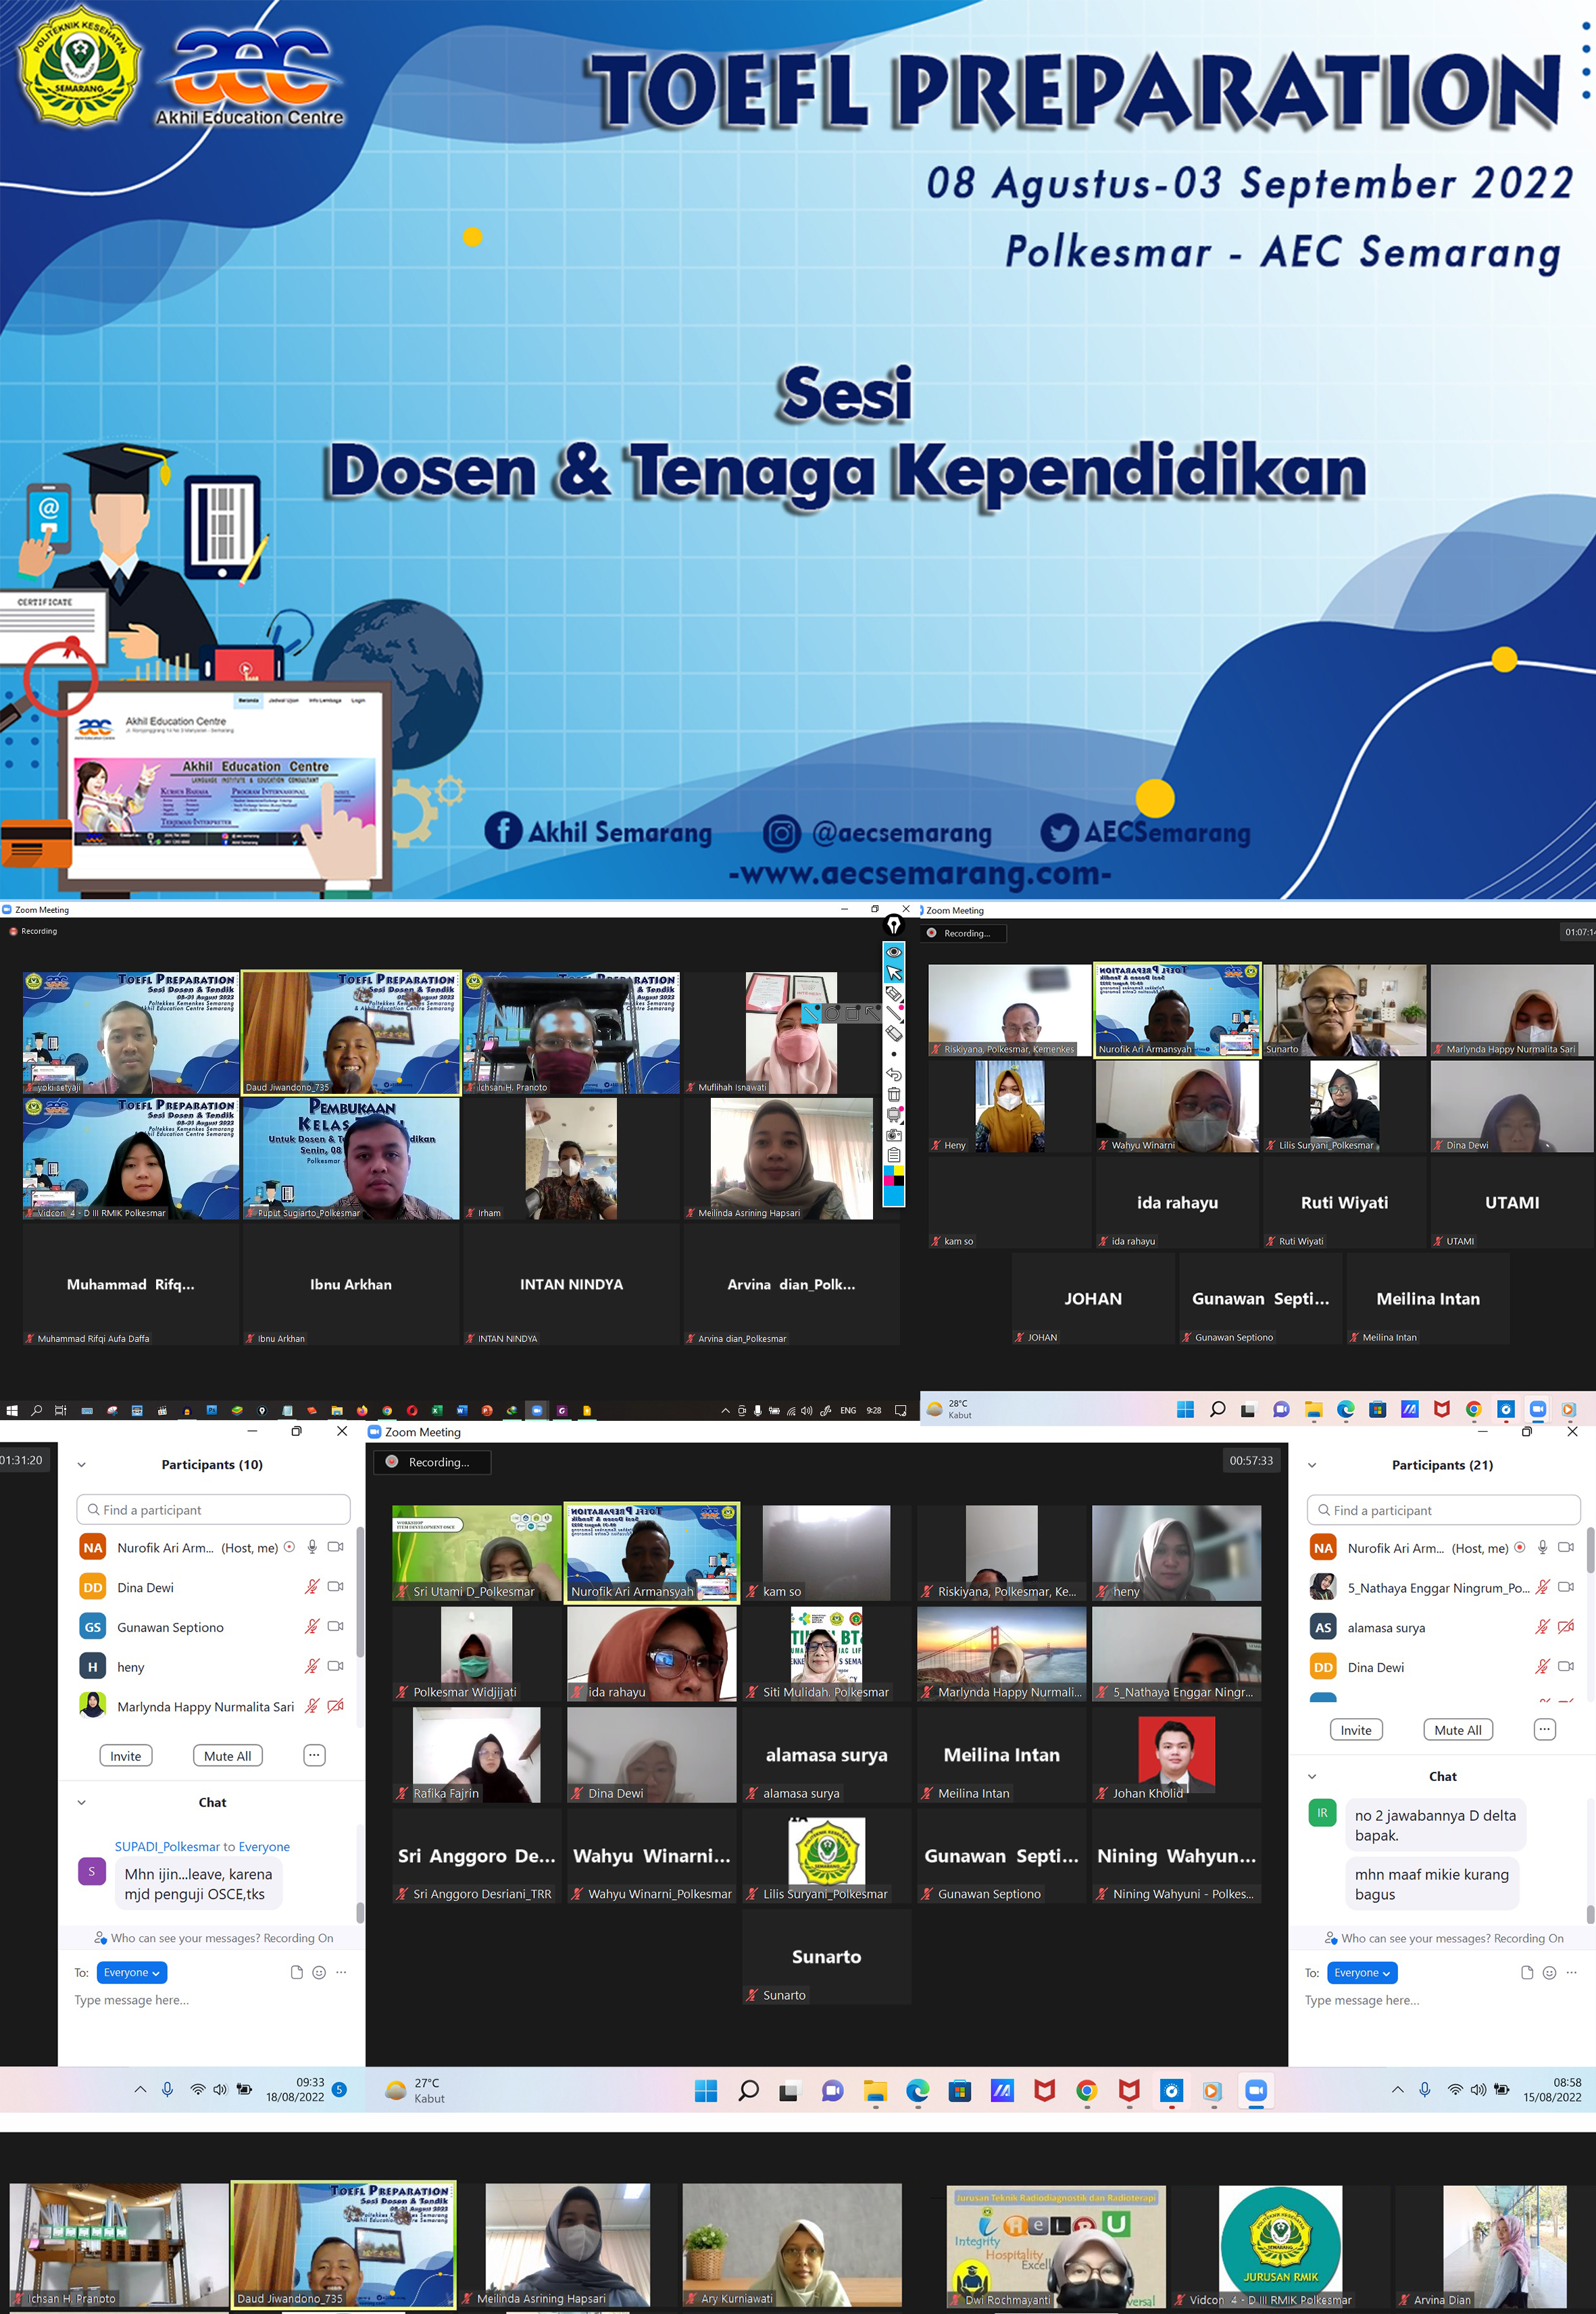Image resolution: width=1596 pixels, height=2314 pixels.
Task: Click the trash can clear icon
Action: pyautogui.click(x=894, y=1095)
